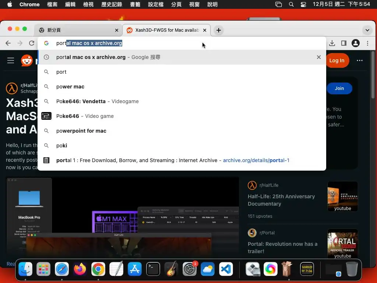
Task: Switch to the 新分頁 tab
Action: [78, 30]
